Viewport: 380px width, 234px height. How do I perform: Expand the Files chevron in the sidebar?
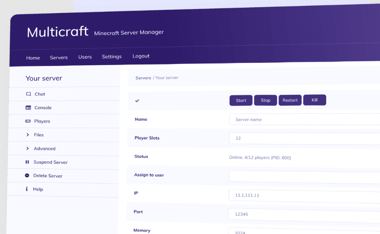tap(28, 135)
